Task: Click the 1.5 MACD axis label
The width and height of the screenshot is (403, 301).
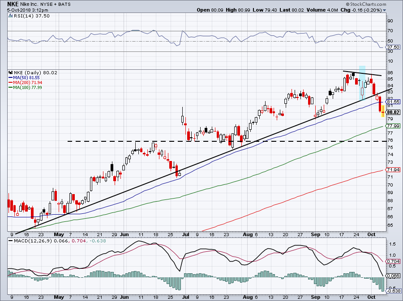Action: 392,244
